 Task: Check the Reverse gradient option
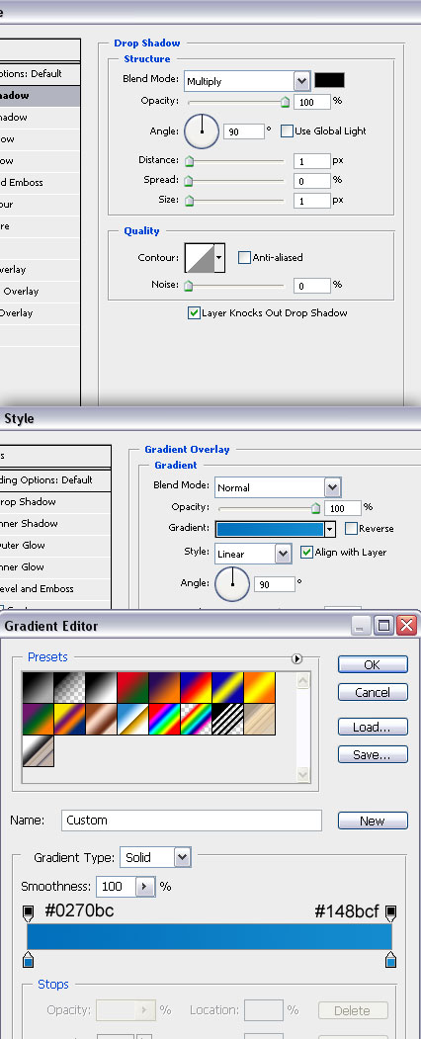pos(352,529)
